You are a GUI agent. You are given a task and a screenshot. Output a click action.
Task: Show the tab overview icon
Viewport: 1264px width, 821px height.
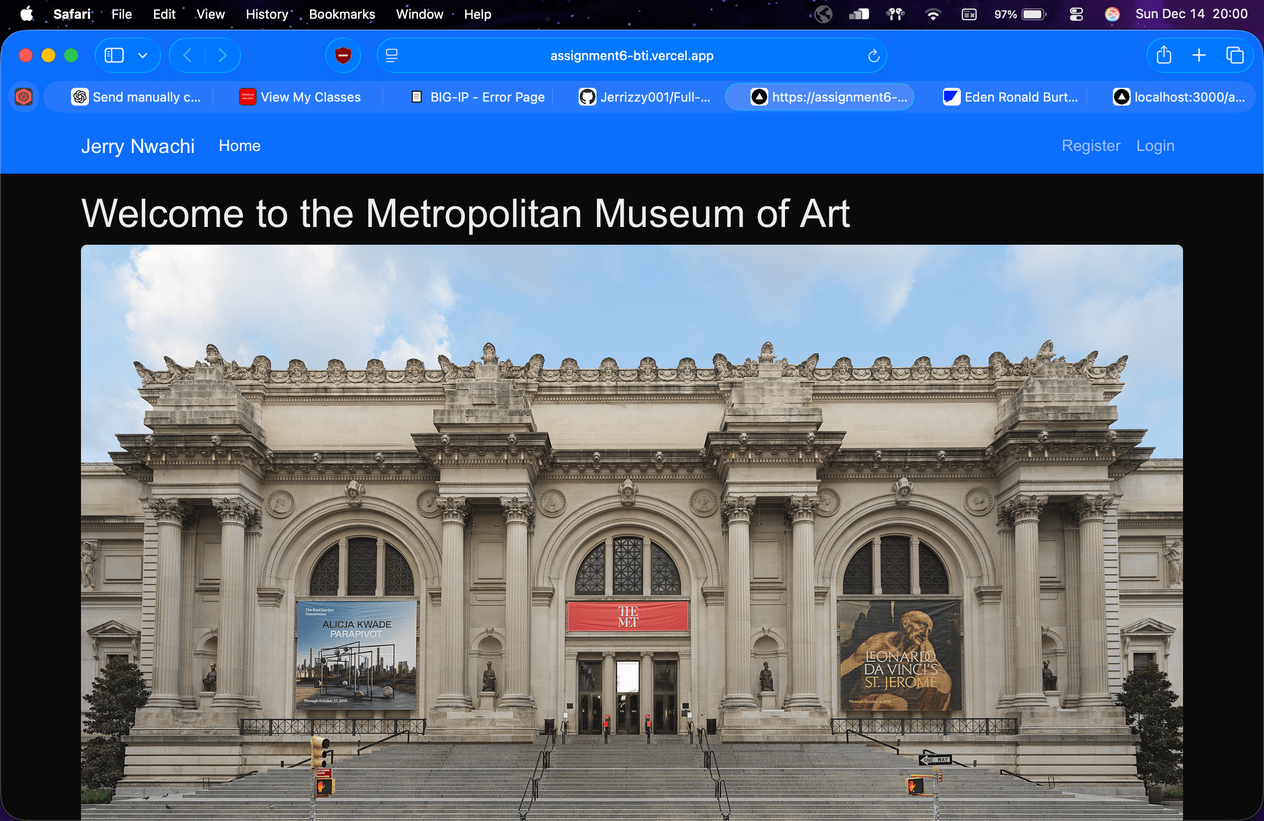coord(1234,55)
